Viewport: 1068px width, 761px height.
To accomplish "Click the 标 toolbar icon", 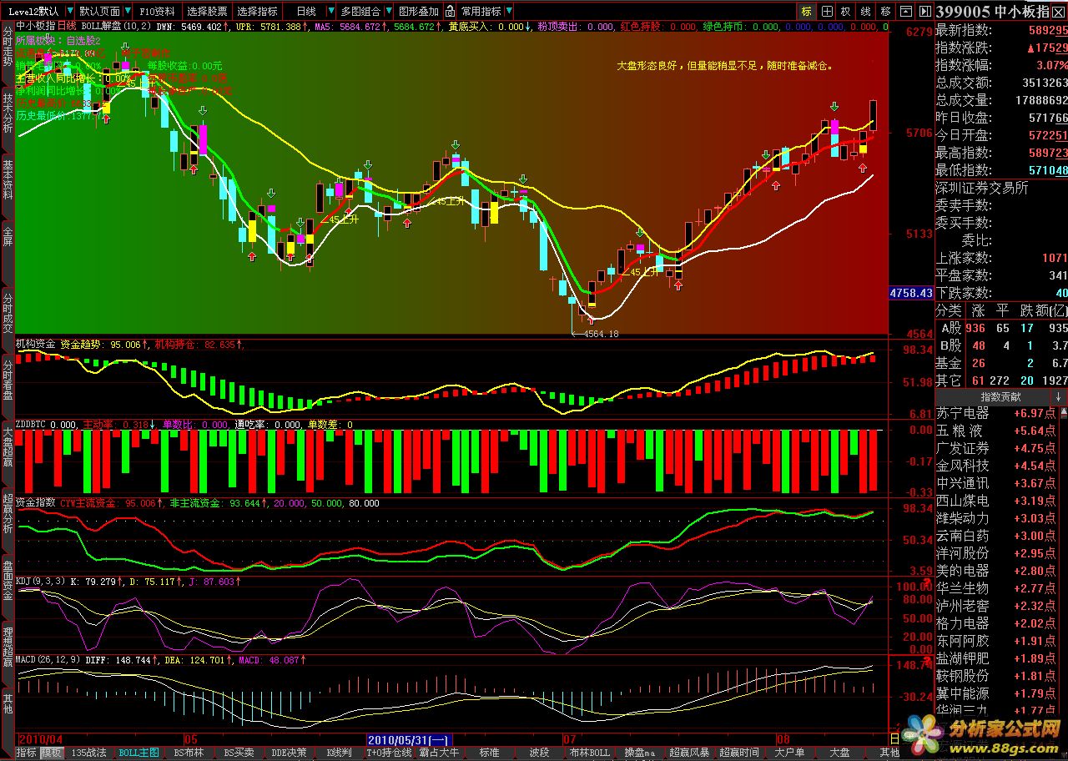I will 806,12.
